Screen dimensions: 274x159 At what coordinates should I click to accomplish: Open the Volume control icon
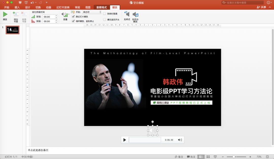(x=65, y=15)
